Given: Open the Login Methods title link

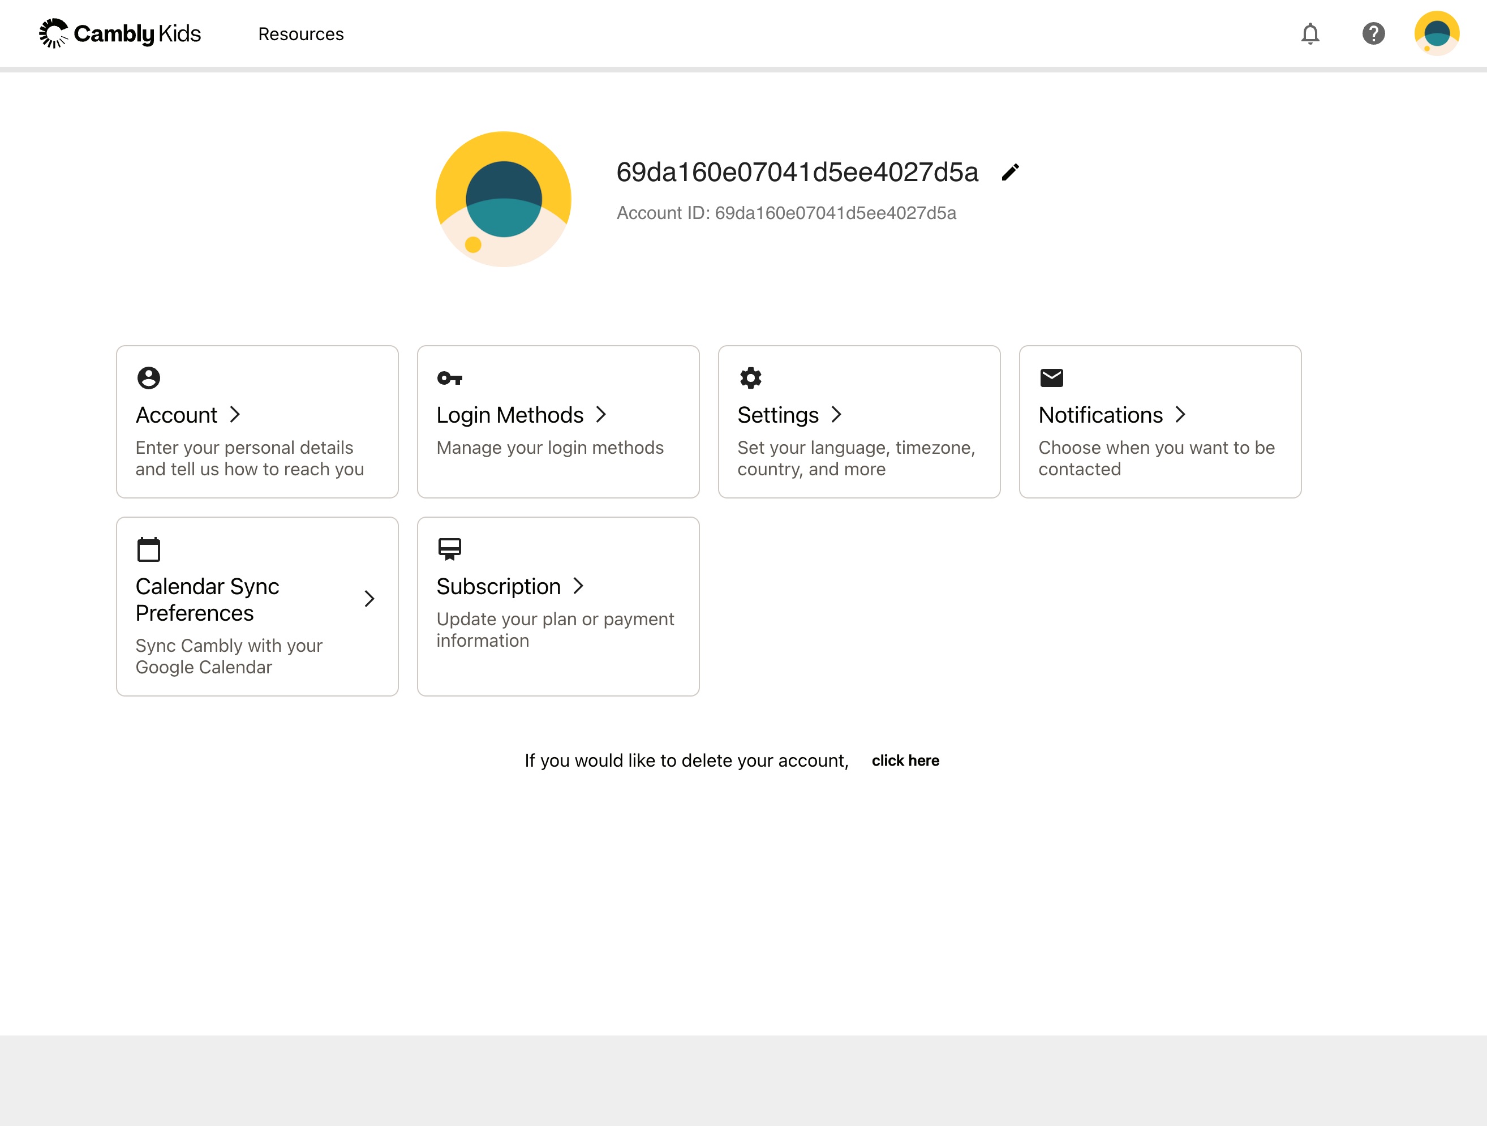Looking at the screenshot, I should 510,415.
